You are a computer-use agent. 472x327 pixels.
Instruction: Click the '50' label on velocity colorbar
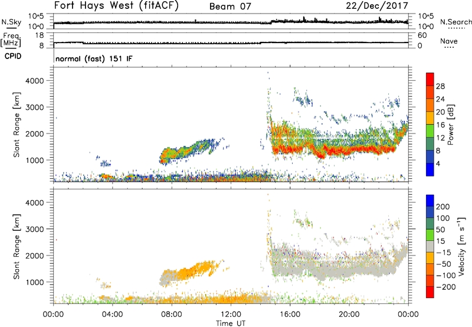point(440,230)
